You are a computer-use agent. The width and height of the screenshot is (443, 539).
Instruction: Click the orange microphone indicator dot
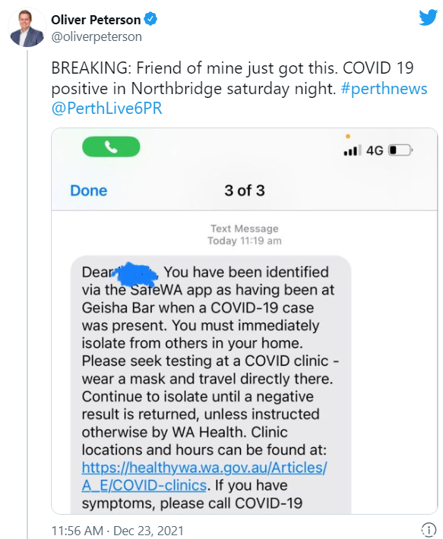click(348, 137)
